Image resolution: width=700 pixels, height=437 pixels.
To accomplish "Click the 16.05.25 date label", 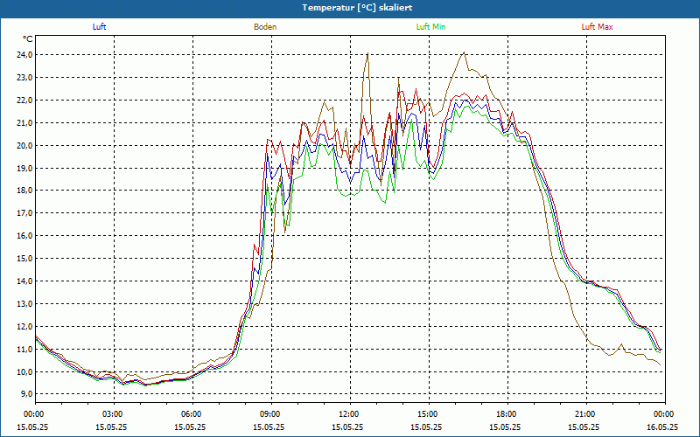I will tap(662, 427).
